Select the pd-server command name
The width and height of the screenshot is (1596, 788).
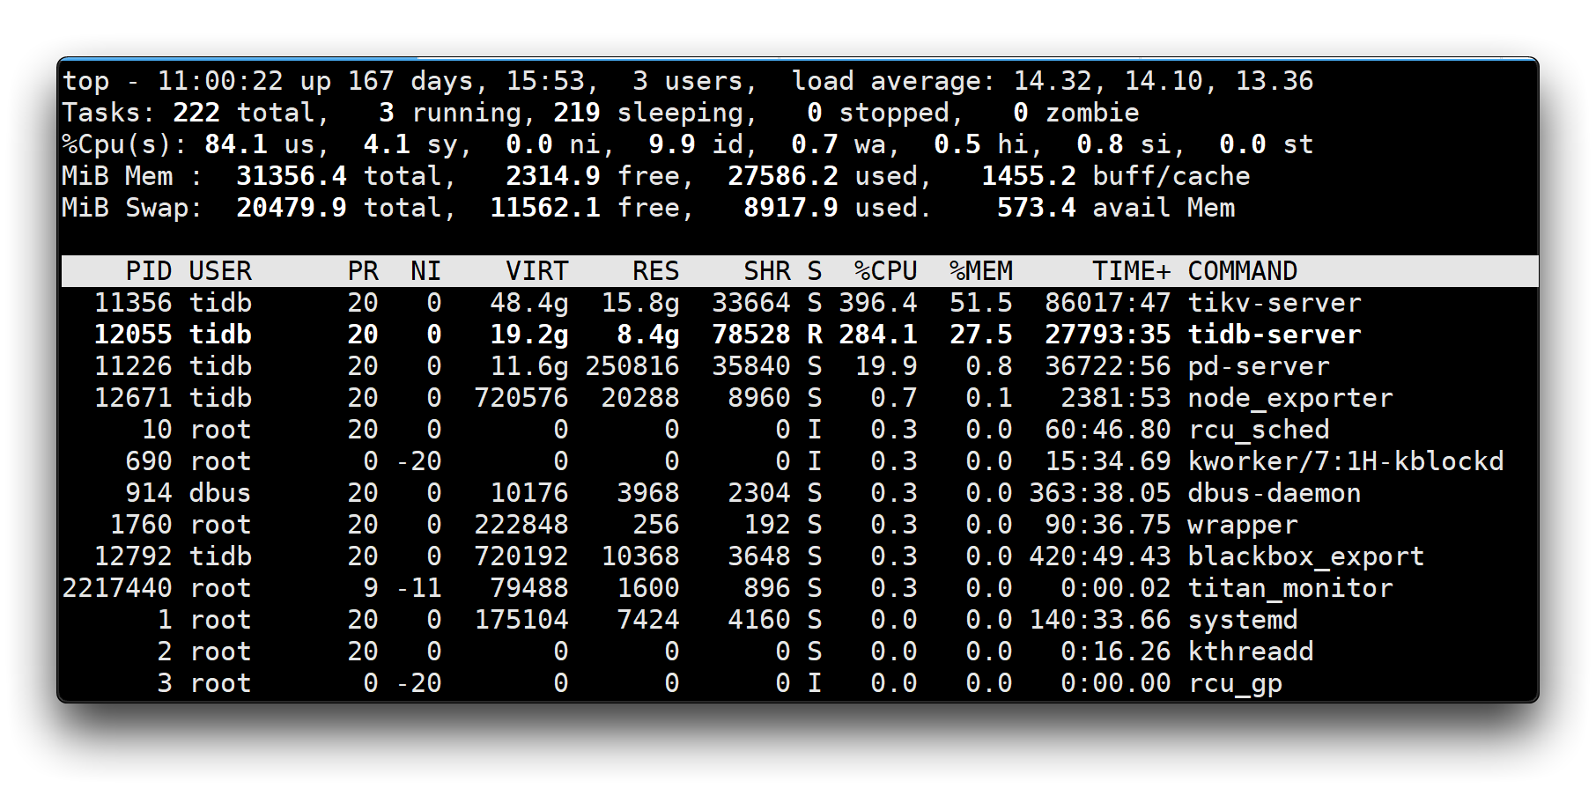pyautogui.click(x=1259, y=366)
